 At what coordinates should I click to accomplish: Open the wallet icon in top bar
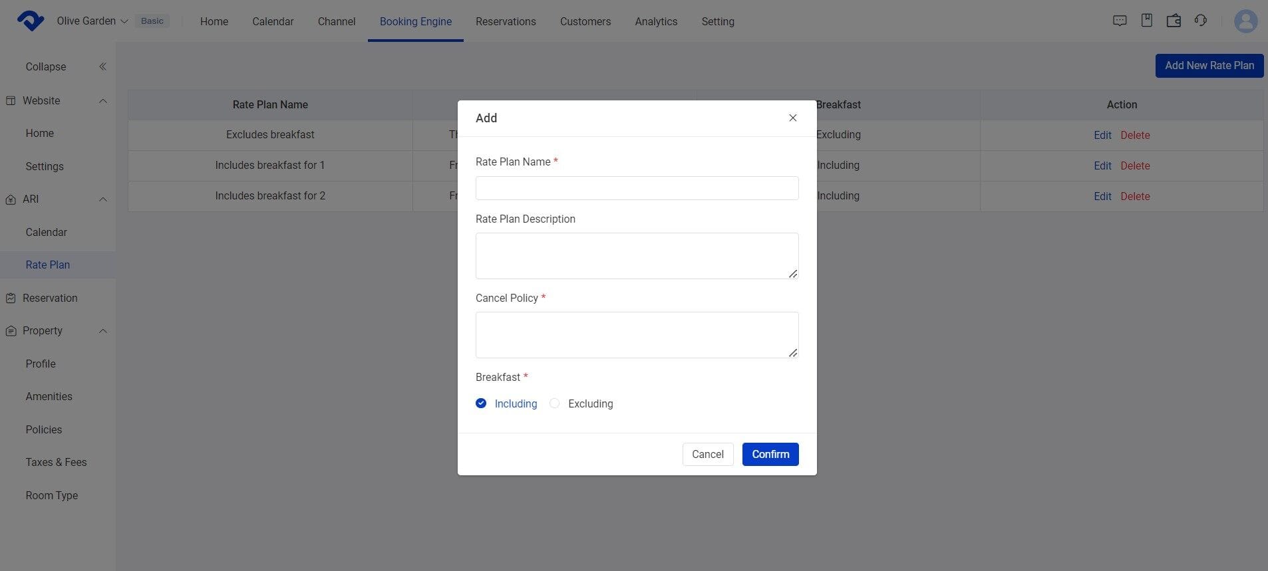1174,21
